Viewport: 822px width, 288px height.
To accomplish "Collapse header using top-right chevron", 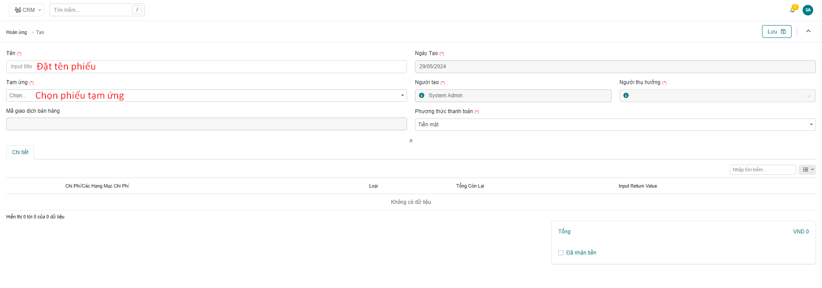I will (x=808, y=31).
